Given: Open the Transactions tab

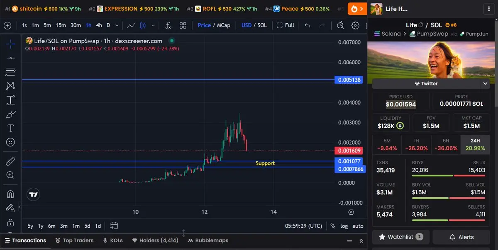Looking at the screenshot, I should (25, 240).
